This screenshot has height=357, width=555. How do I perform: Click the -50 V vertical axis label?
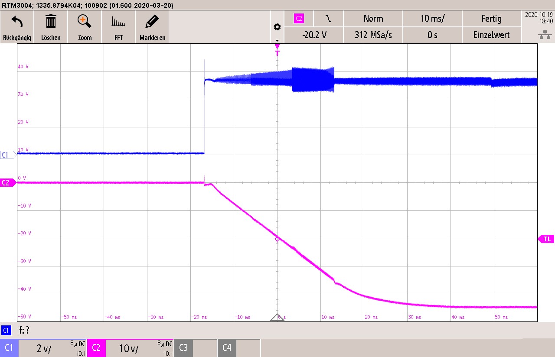point(25,317)
